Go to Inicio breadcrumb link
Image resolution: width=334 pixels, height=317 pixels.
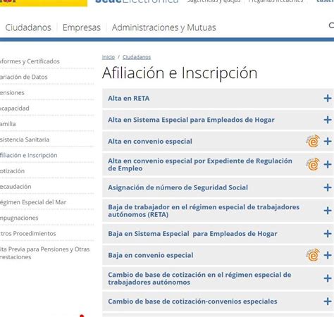point(109,57)
